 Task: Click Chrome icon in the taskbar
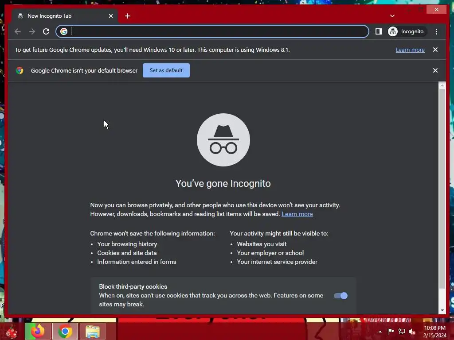point(65,331)
